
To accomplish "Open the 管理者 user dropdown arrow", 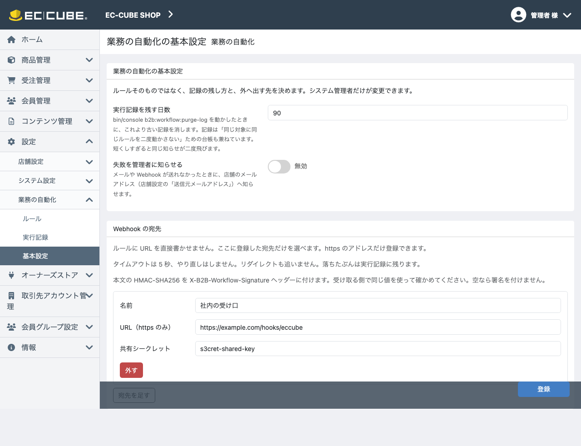I will [x=567, y=15].
